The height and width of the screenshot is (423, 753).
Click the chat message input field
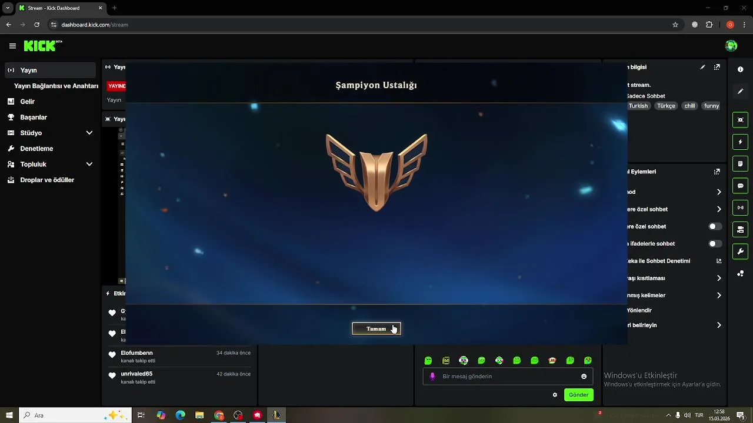pyautogui.click(x=507, y=377)
